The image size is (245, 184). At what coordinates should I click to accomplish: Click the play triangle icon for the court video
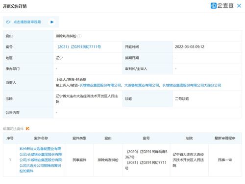[52, 22]
